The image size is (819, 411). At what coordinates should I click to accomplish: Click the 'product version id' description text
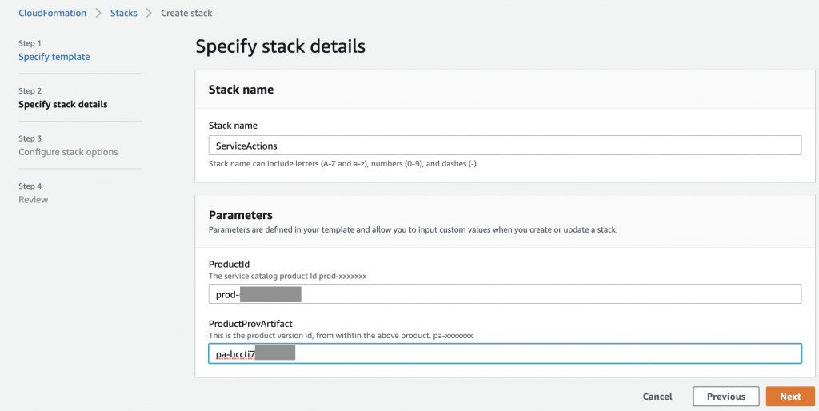point(341,336)
